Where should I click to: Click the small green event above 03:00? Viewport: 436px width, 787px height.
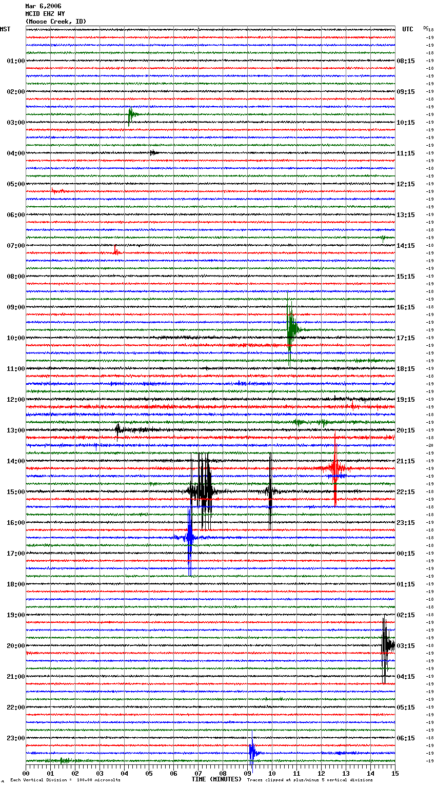pos(131,115)
